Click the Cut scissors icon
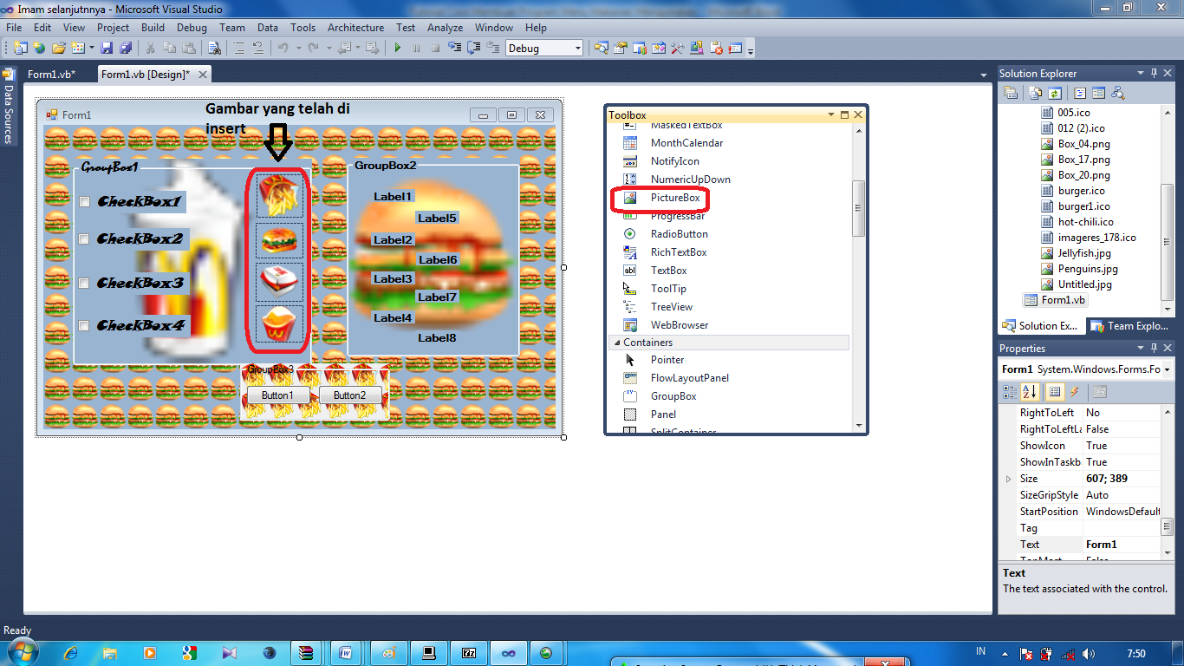 coord(150,48)
